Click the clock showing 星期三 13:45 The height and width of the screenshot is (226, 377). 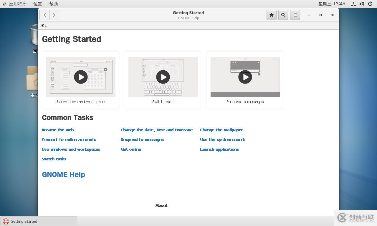pyautogui.click(x=332, y=4)
